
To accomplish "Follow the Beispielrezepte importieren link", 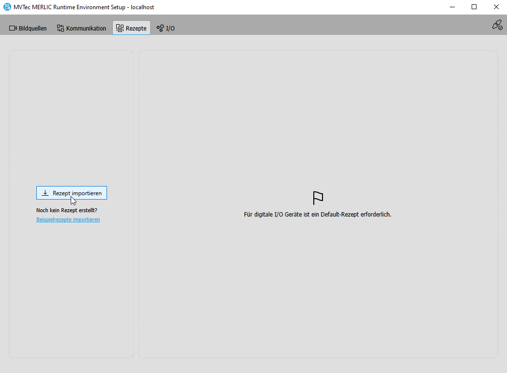I will tap(68, 220).
